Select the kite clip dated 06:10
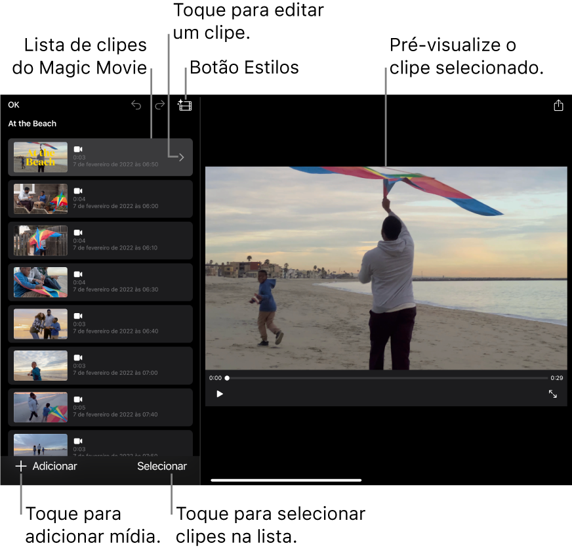The width and height of the screenshot is (572, 552). point(100,240)
